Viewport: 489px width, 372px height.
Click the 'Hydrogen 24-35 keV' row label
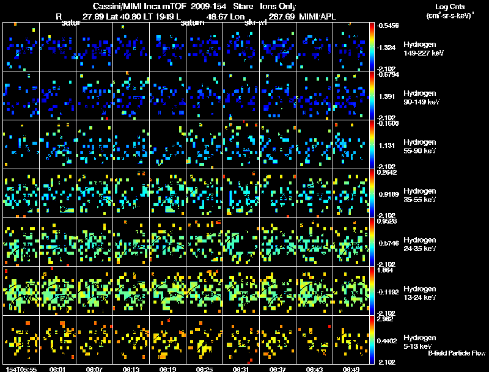[x=420, y=244]
